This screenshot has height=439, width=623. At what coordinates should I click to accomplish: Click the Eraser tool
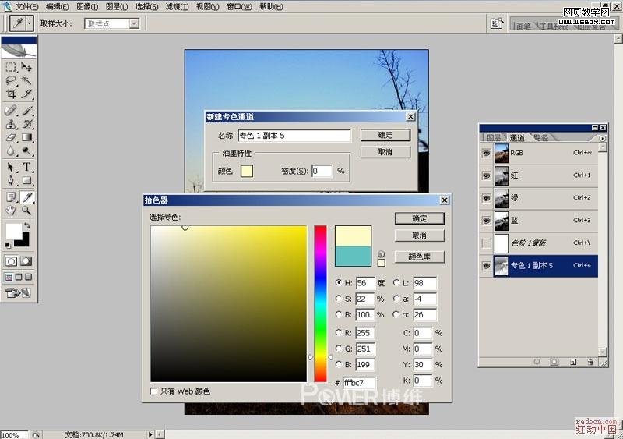pos(11,137)
